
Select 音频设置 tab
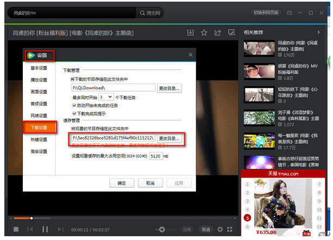39,104
